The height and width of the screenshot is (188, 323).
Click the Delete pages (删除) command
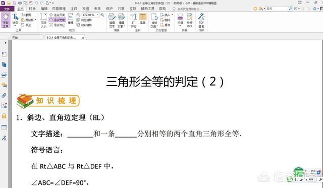click(x=166, y=20)
